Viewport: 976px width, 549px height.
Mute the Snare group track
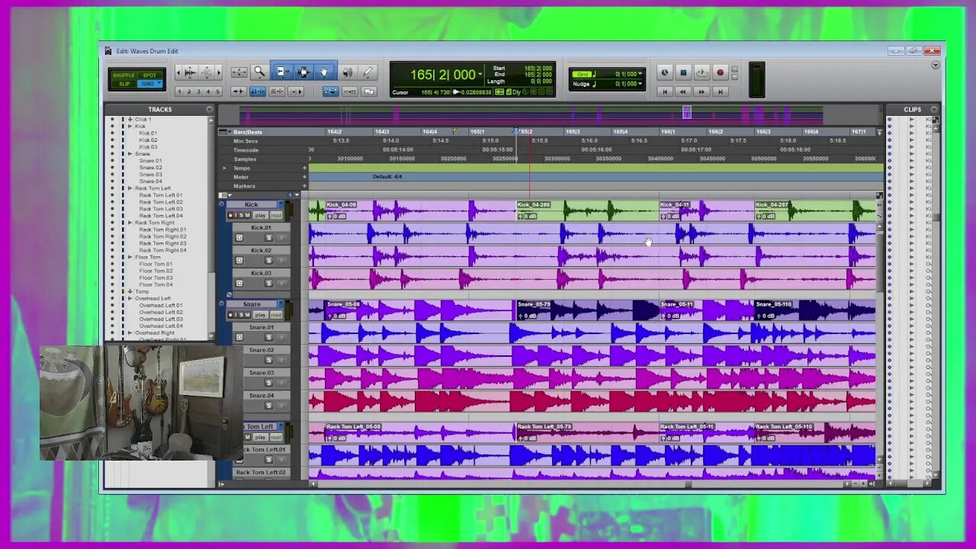pos(247,315)
